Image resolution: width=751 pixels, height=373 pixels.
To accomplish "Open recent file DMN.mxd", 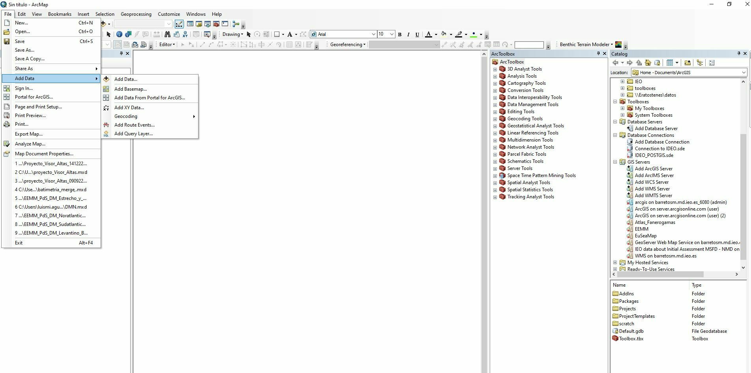I will 51,207.
